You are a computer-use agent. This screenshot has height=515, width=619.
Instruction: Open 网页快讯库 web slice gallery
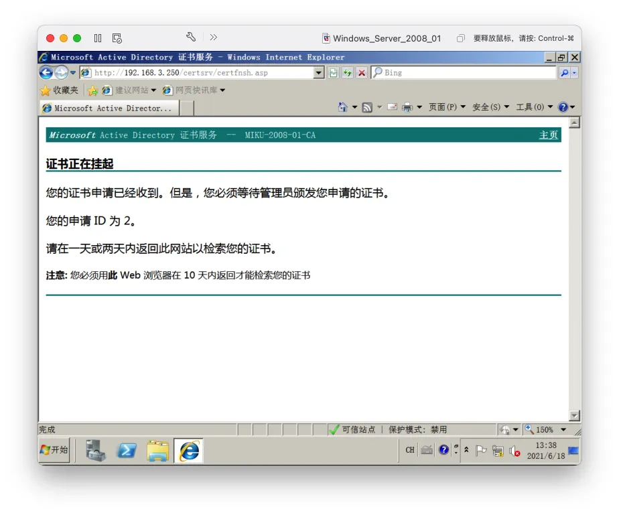[x=194, y=90]
